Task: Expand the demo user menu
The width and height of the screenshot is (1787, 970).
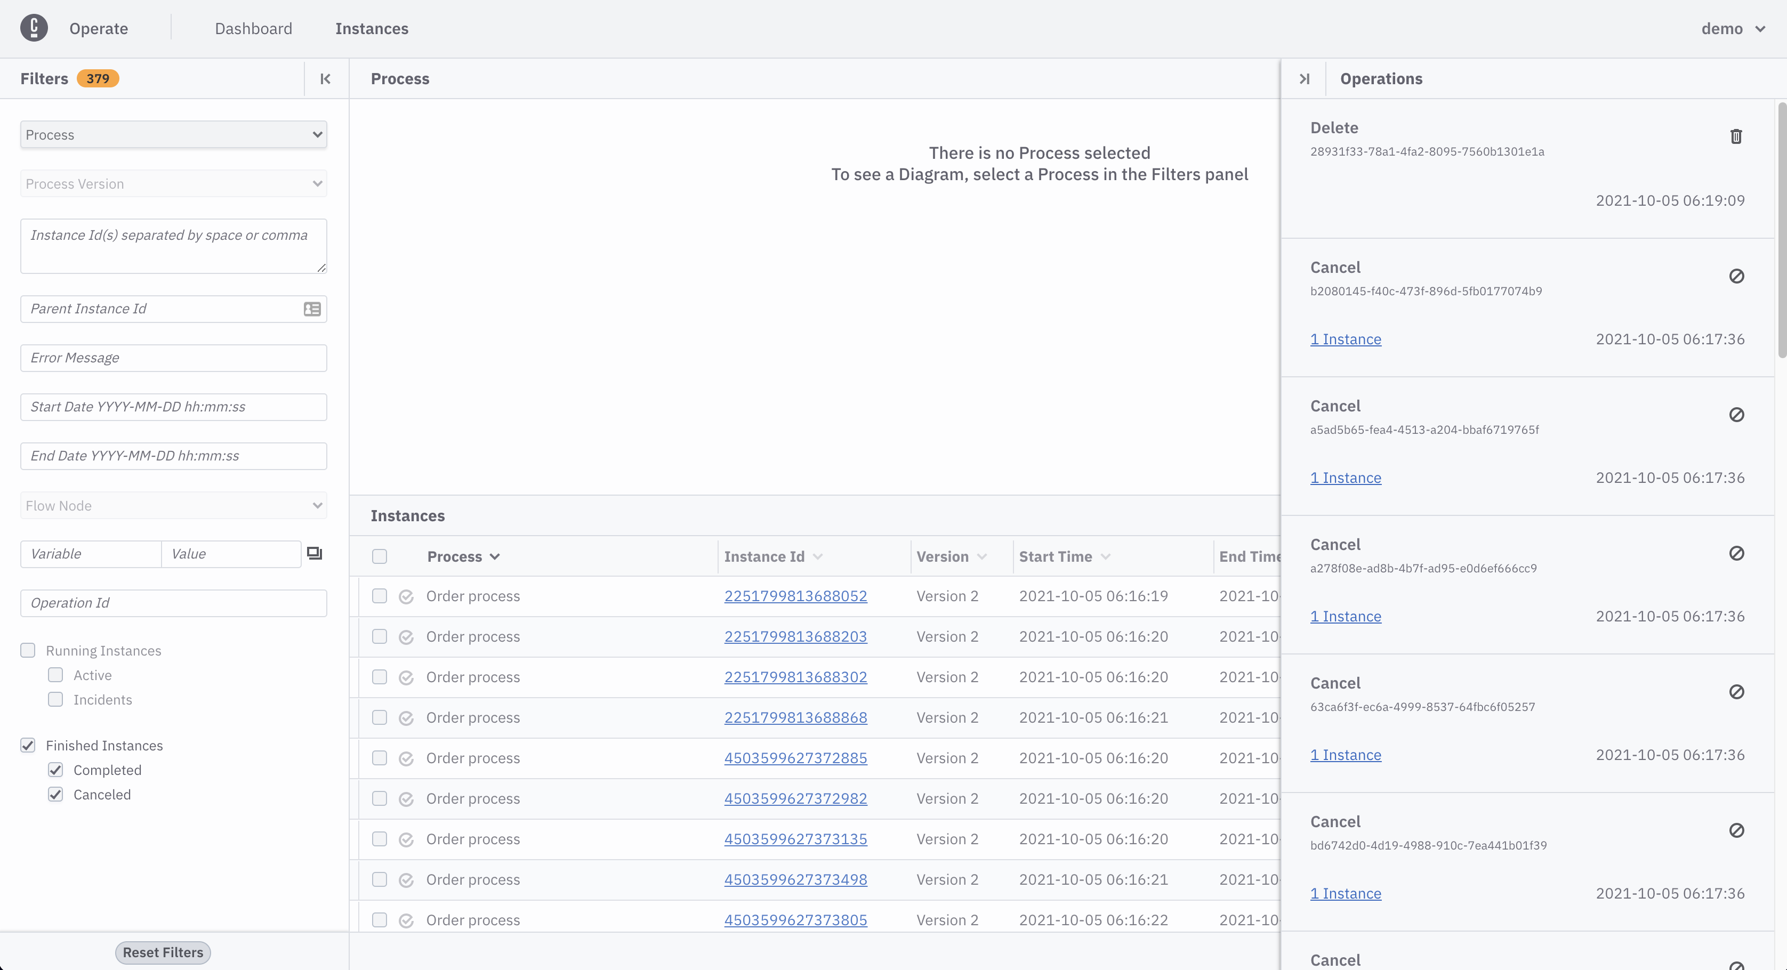Action: coord(1732,29)
